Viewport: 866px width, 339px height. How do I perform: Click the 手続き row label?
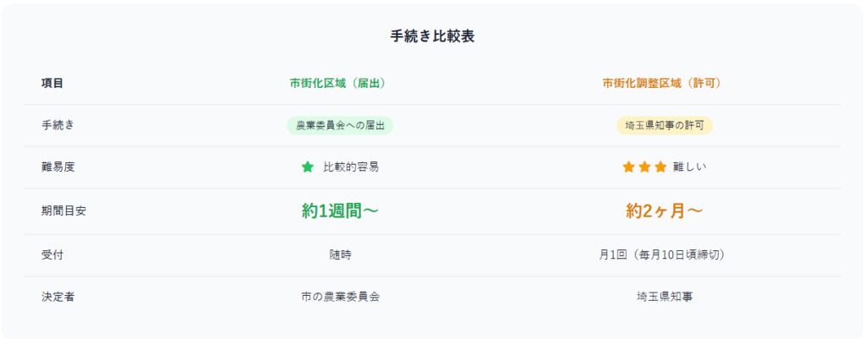58,125
